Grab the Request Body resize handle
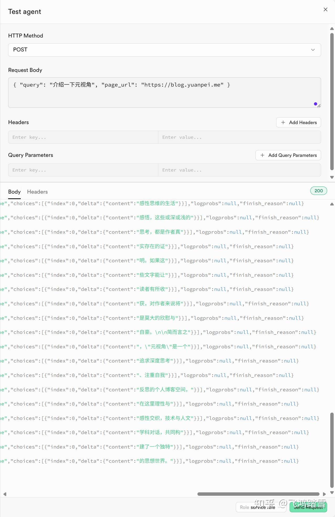 pos(319,106)
